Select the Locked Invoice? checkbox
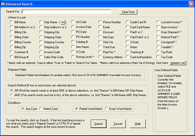Image resolution: width=195 pixels, height=136 pixels. coord(158,22)
